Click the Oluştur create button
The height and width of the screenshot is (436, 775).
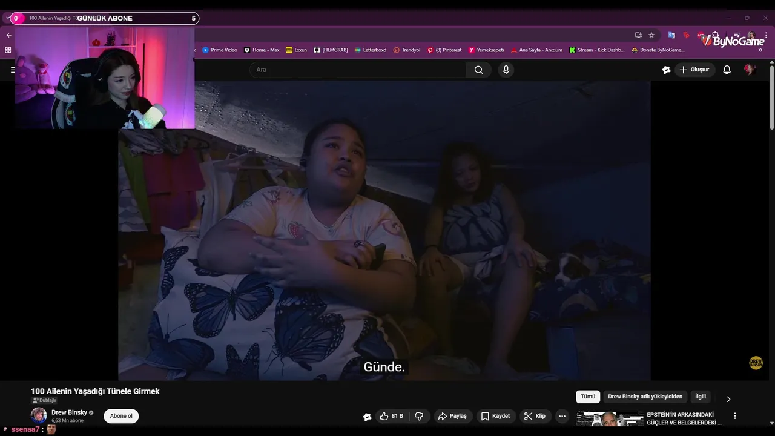(694, 70)
